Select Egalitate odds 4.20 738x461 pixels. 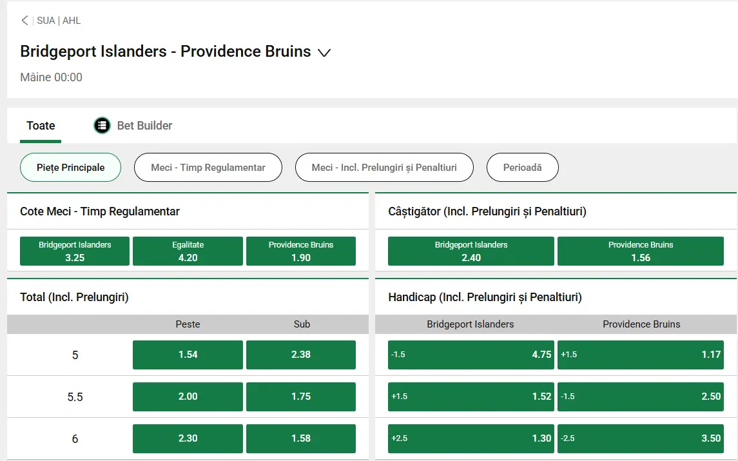[188, 251]
